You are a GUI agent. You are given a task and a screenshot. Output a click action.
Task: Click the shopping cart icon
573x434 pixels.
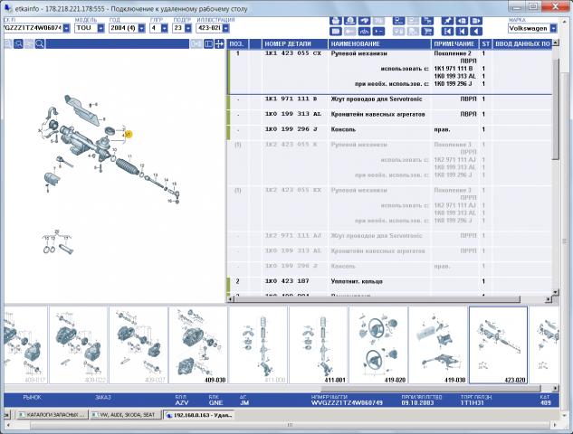(427, 32)
